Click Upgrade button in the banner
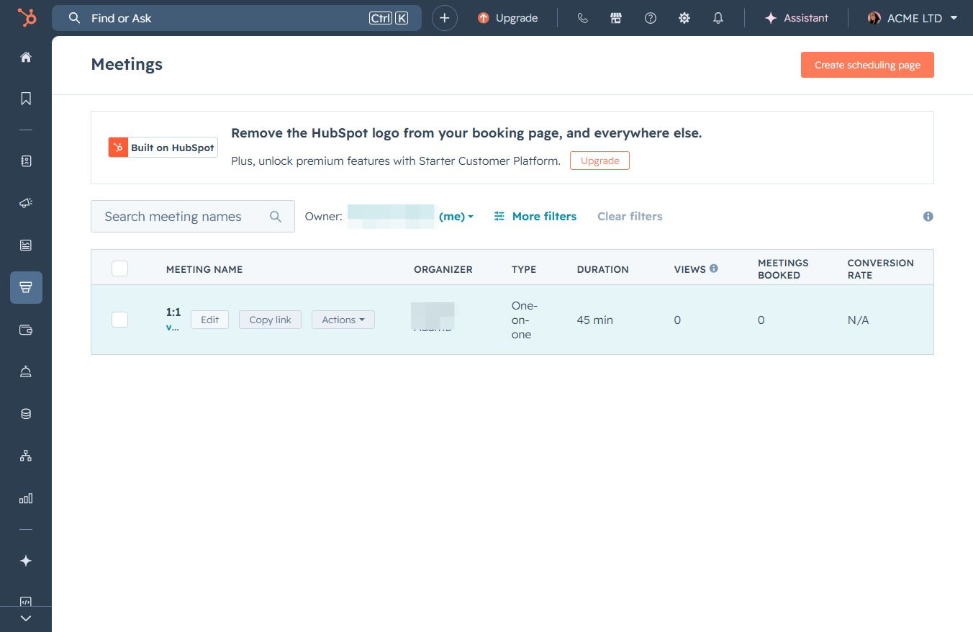The height and width of the screenshot is (632, 973). (x=599, y=161)
